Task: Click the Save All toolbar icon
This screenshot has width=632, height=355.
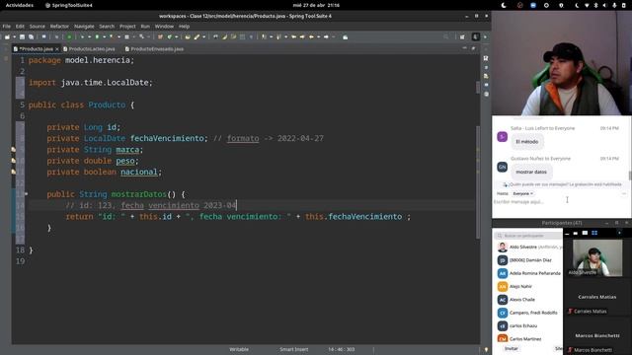Action: pyautogui.click(x=31, y=37)
